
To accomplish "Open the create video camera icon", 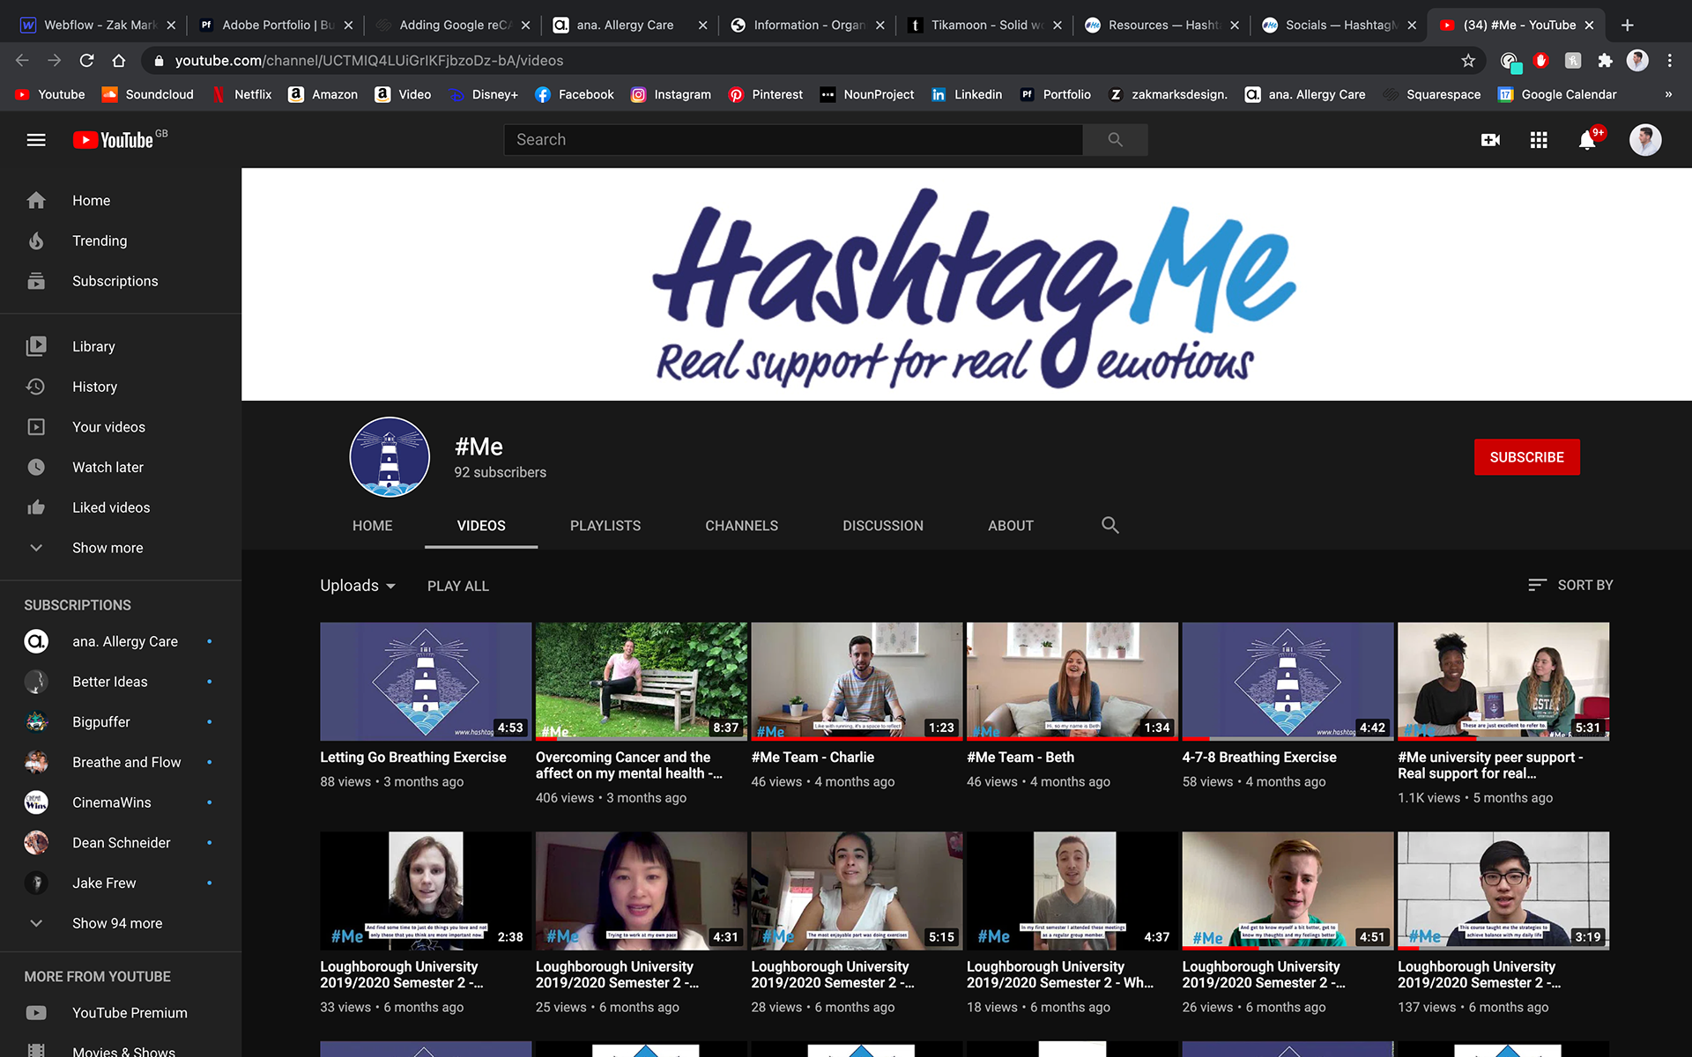I will (1490, 140).
